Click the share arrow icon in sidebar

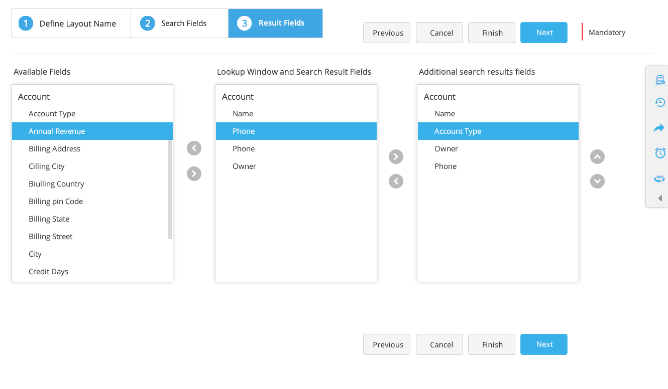point(659,128)
